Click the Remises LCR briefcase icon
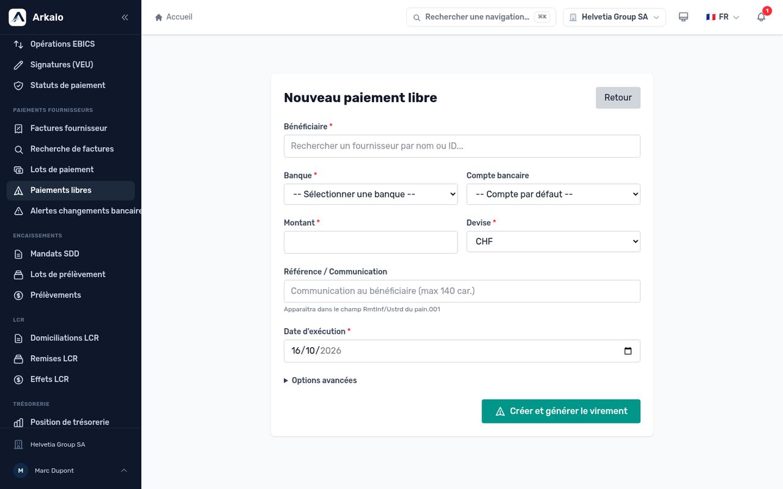783x489 pixels. 18,359
